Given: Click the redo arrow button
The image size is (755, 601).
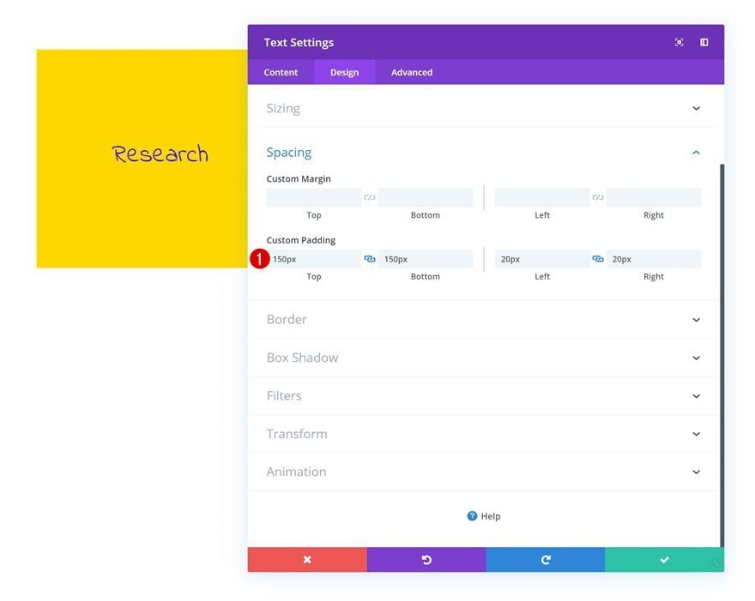Looking at the screenshot, I should pos(545,560).
